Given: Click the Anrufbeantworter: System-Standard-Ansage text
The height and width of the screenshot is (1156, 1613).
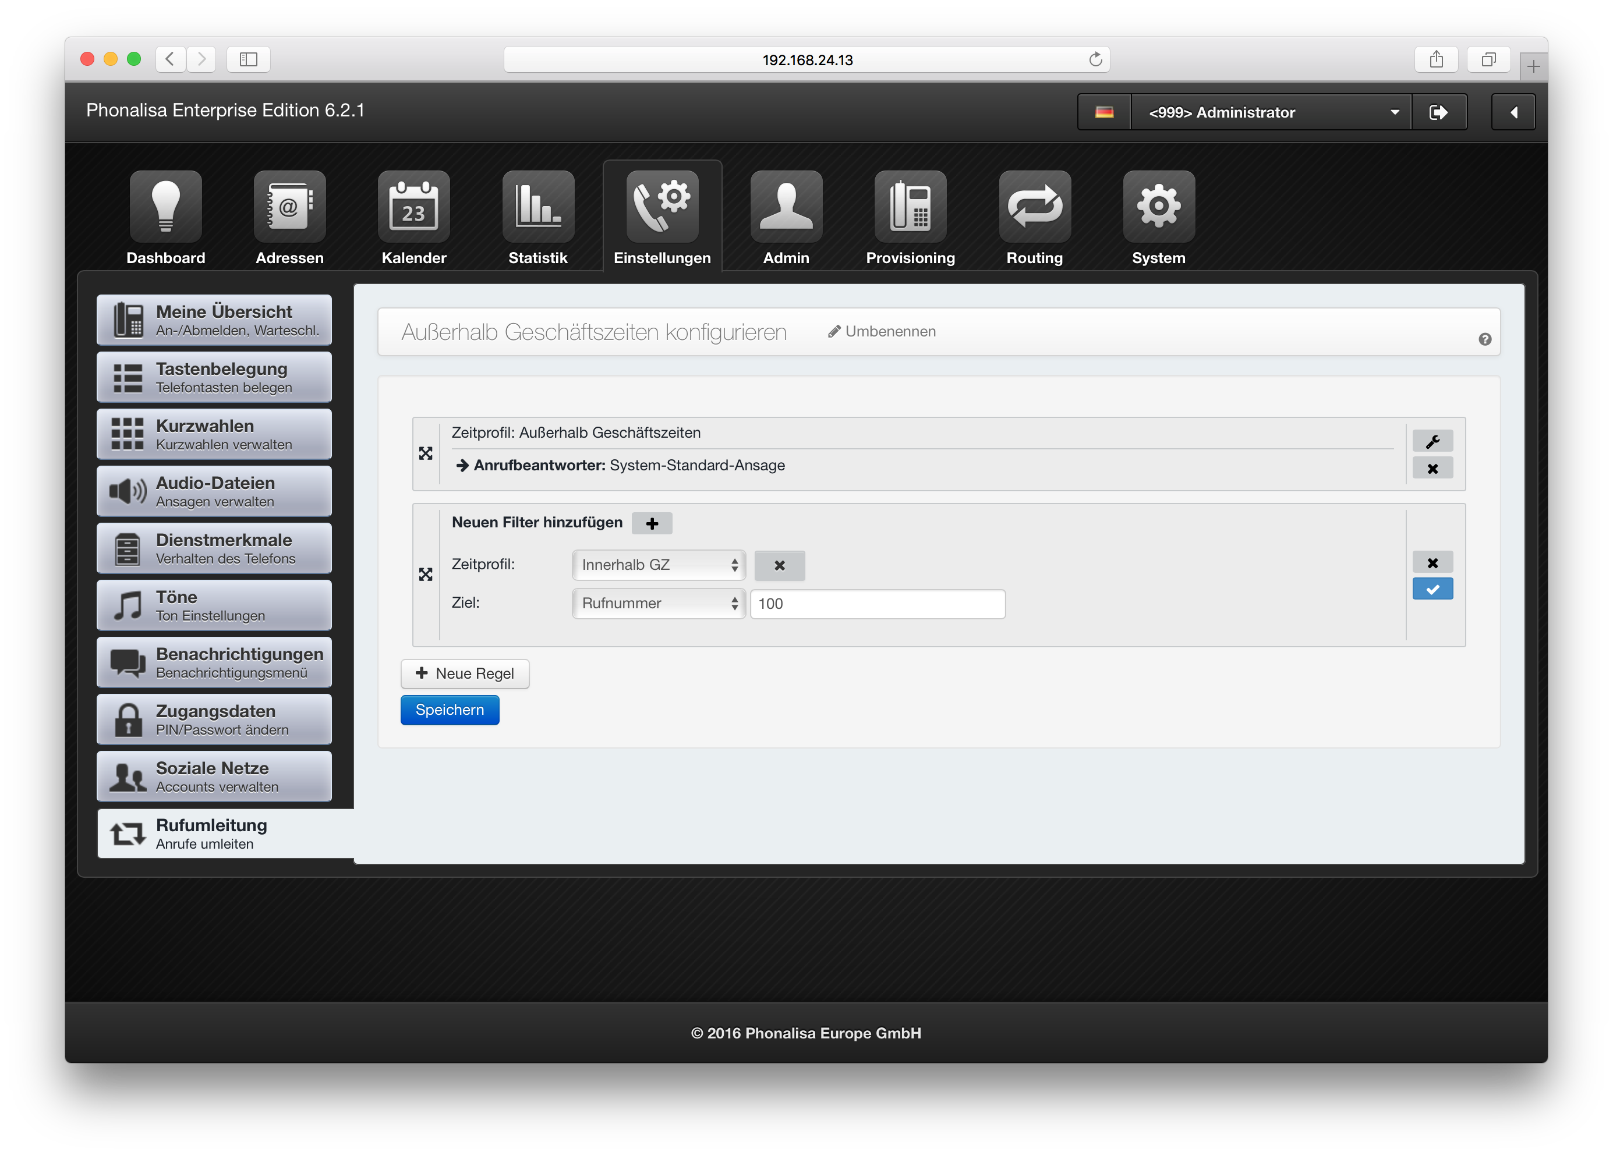Looking at the screenshot, I should click(x=629, y=465).
